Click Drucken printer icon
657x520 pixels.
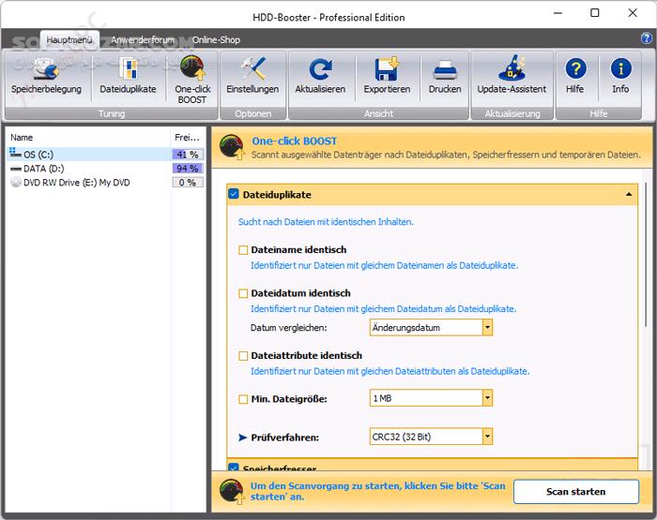point(445,70)
